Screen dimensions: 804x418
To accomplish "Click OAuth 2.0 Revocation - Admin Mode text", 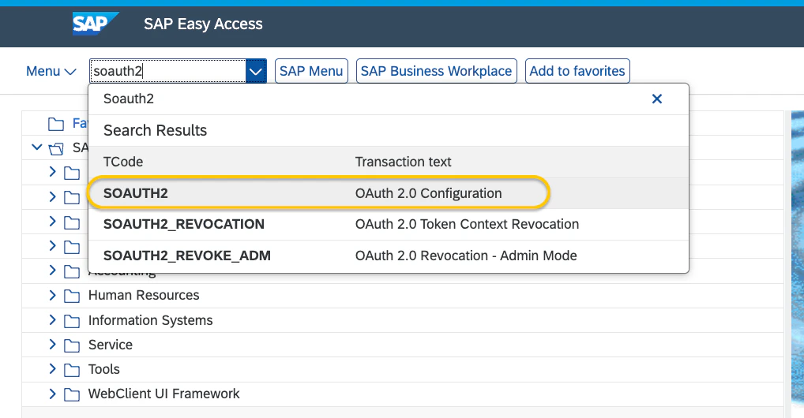I will click(x=466, y=256).
